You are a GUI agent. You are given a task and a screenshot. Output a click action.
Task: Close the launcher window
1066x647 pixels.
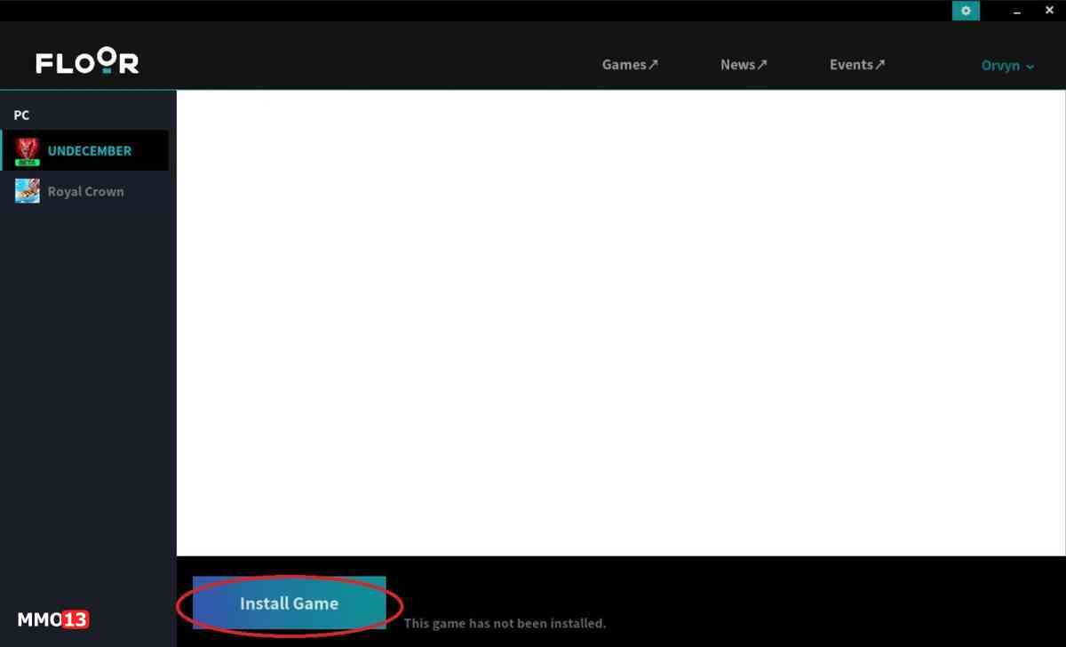(x=1049, y=11)
